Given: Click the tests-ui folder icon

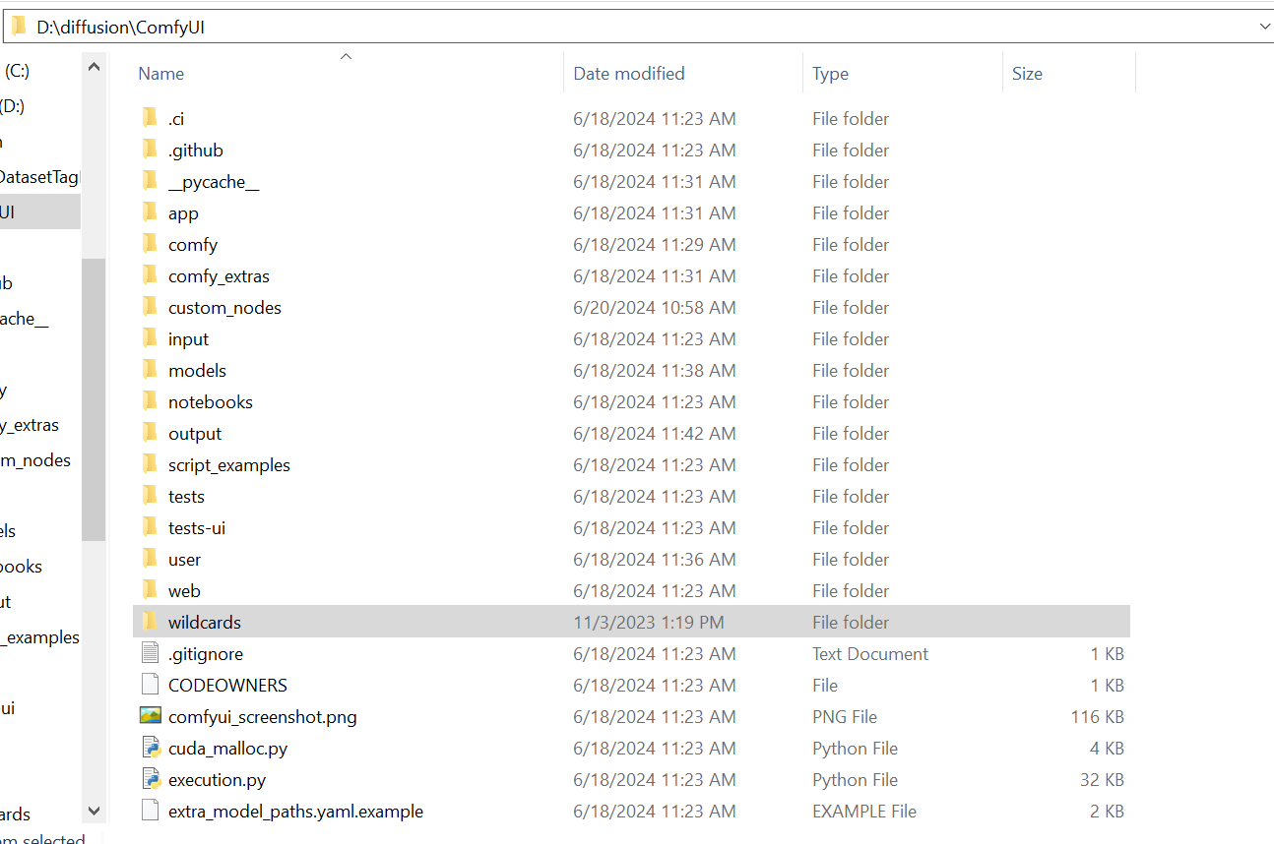Looking at the screenshot, I should point(150,527).
